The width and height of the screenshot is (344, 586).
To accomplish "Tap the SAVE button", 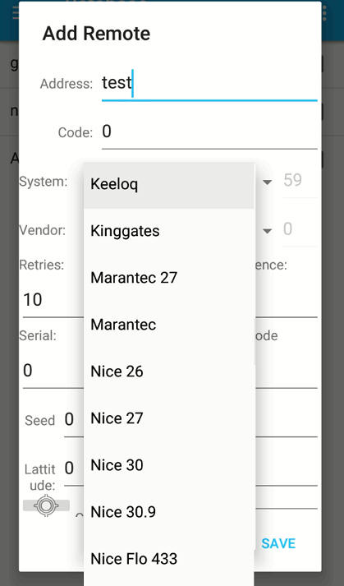I will coord(278,543).
